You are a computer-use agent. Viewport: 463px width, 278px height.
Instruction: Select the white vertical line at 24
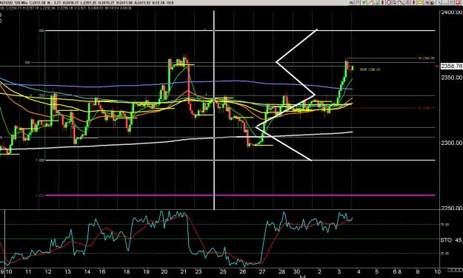pos(214,109)
